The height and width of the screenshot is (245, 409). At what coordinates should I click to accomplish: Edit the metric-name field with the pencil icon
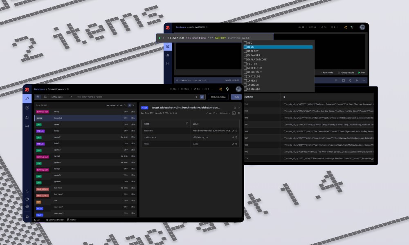click(233, 138)
